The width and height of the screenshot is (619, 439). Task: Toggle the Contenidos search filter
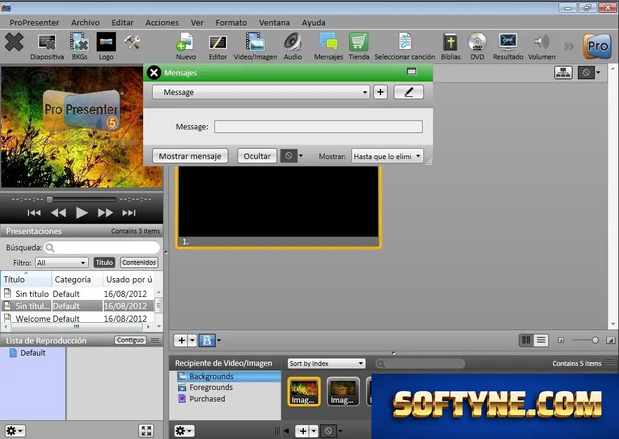click(139, 262)
